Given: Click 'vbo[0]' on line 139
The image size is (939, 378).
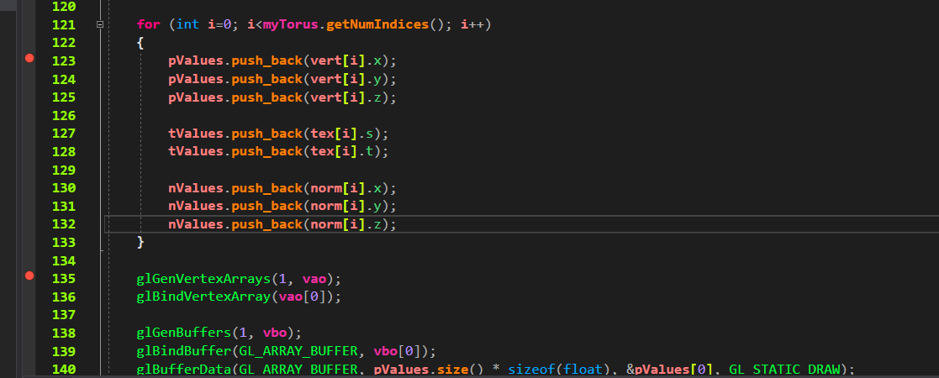Looking at the screenshot, I should [x=397, y=351].
